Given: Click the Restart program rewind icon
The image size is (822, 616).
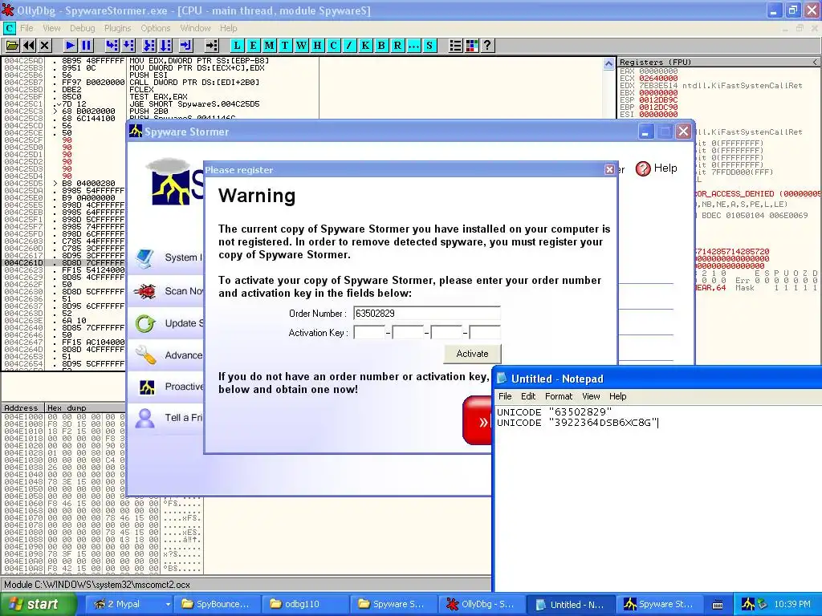Looking at the screenshot, I should (x=29, y=46).
